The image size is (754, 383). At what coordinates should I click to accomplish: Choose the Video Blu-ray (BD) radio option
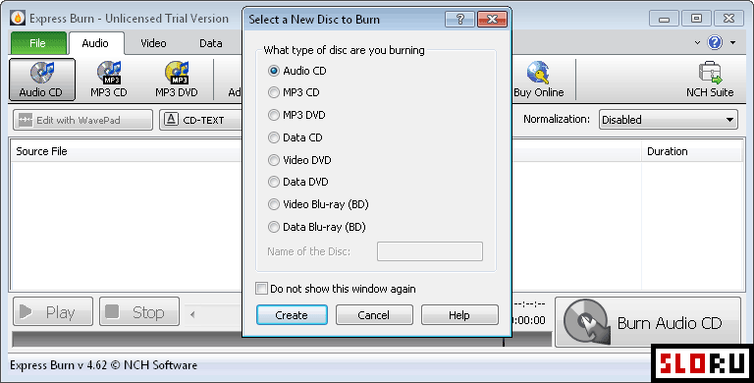[274, 204]
